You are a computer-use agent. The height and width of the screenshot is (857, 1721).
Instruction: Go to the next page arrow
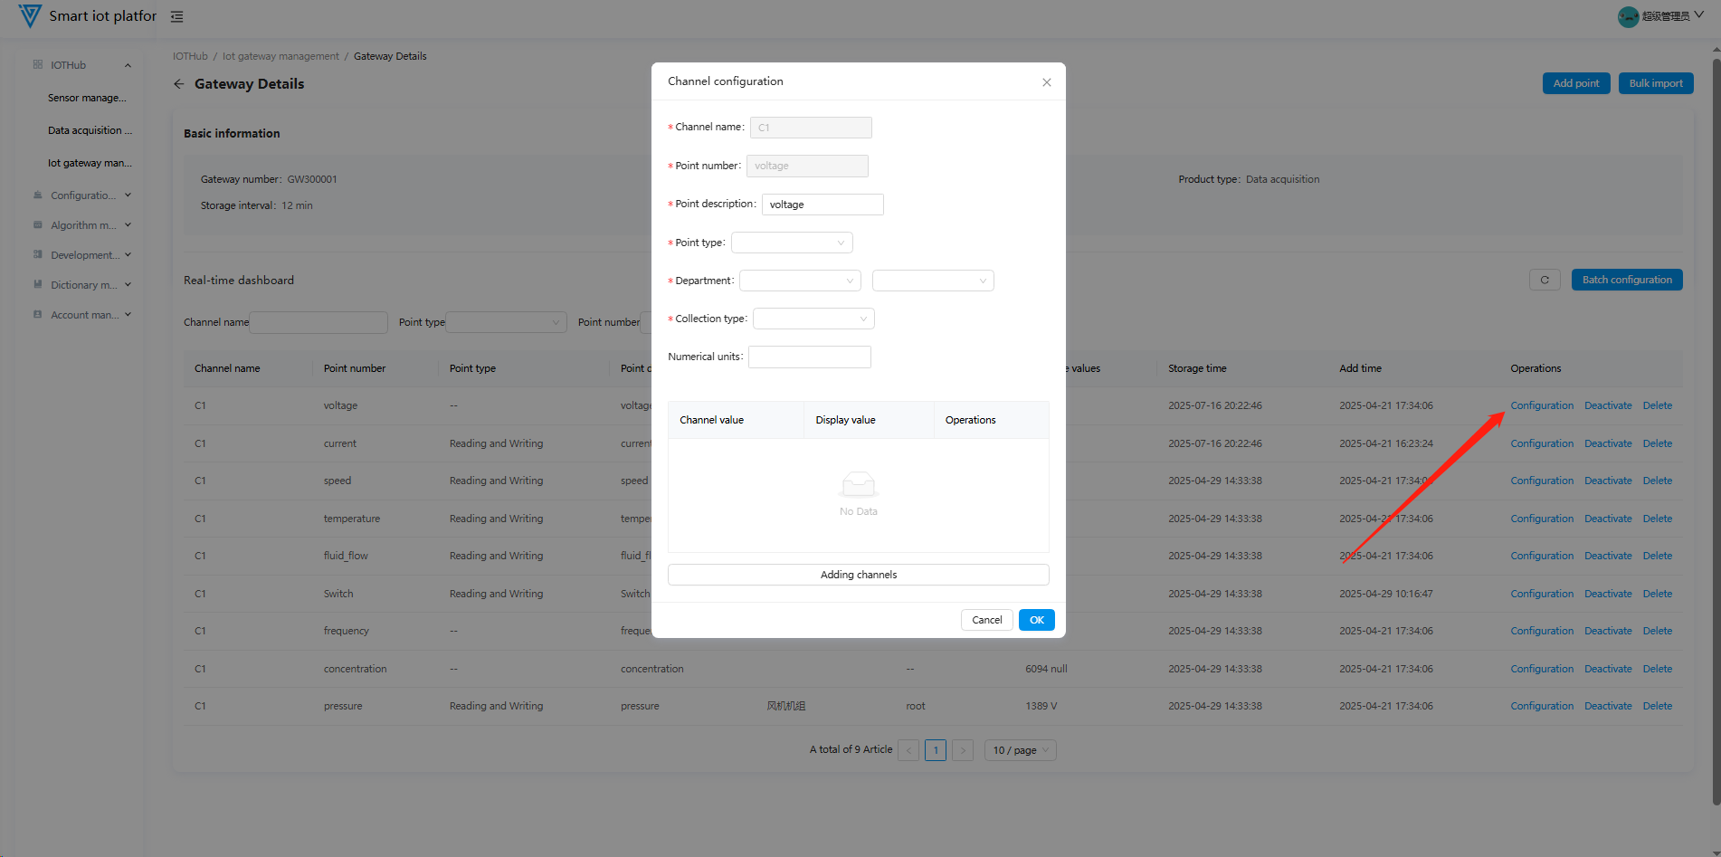(963, 750)
